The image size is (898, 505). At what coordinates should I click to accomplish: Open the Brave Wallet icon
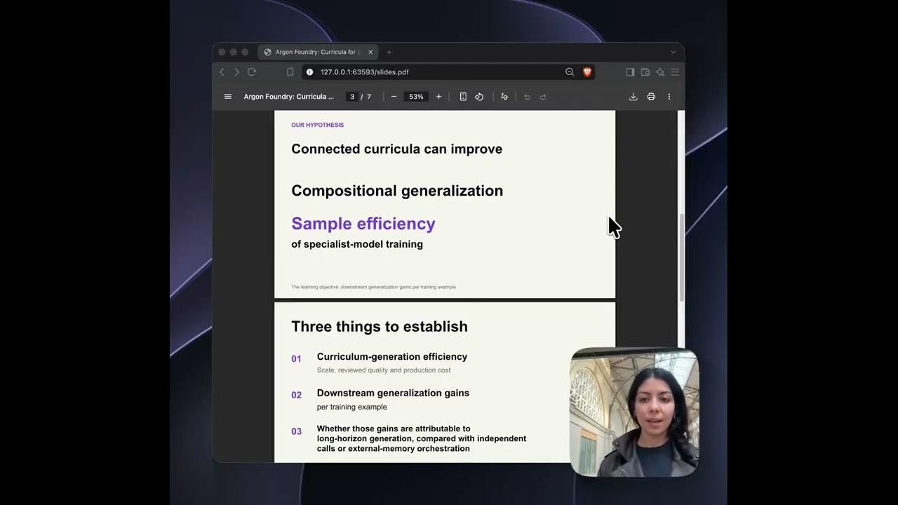(645, 72)
